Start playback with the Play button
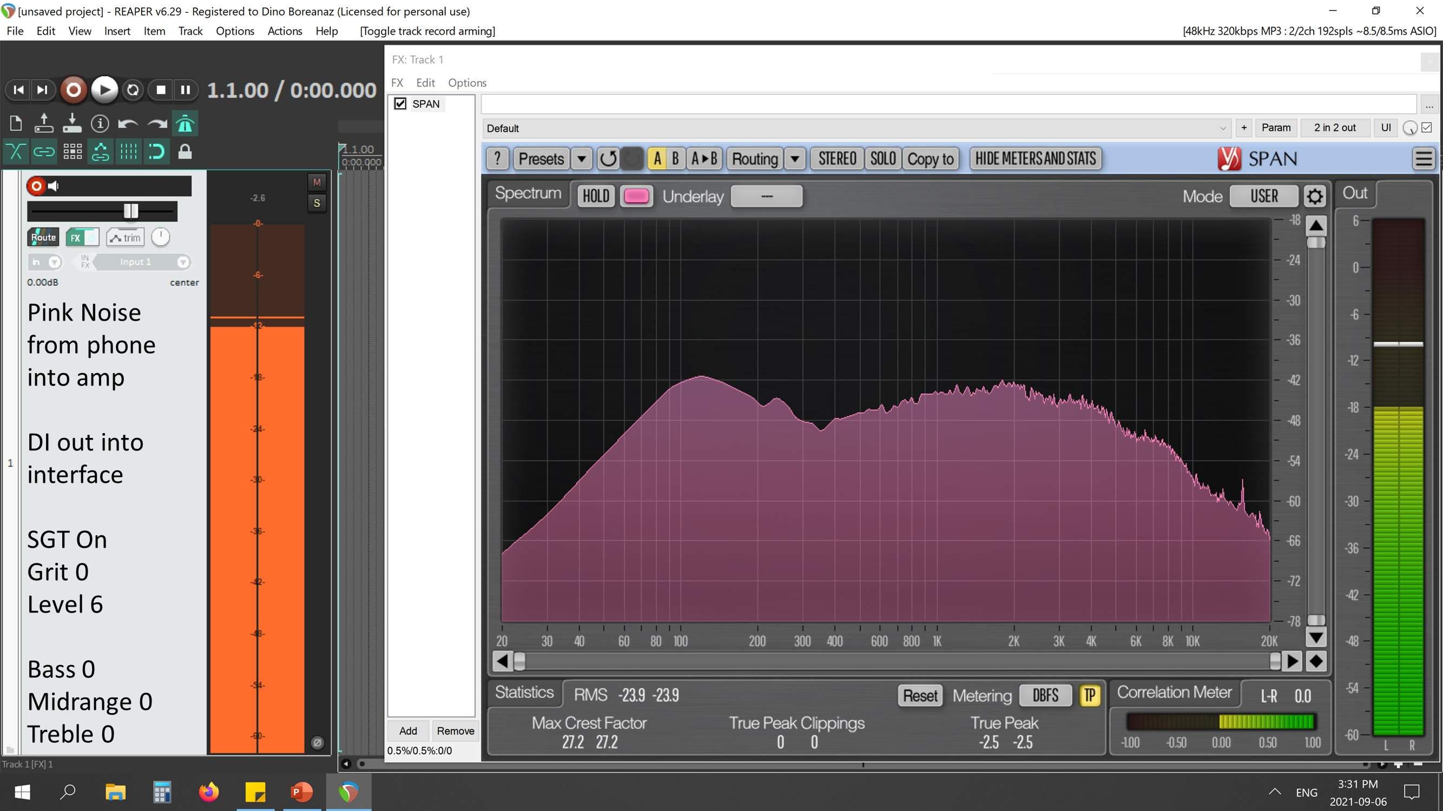This screenshot has height=811, width=1443. pyautogui.click(x=104, y=90)
